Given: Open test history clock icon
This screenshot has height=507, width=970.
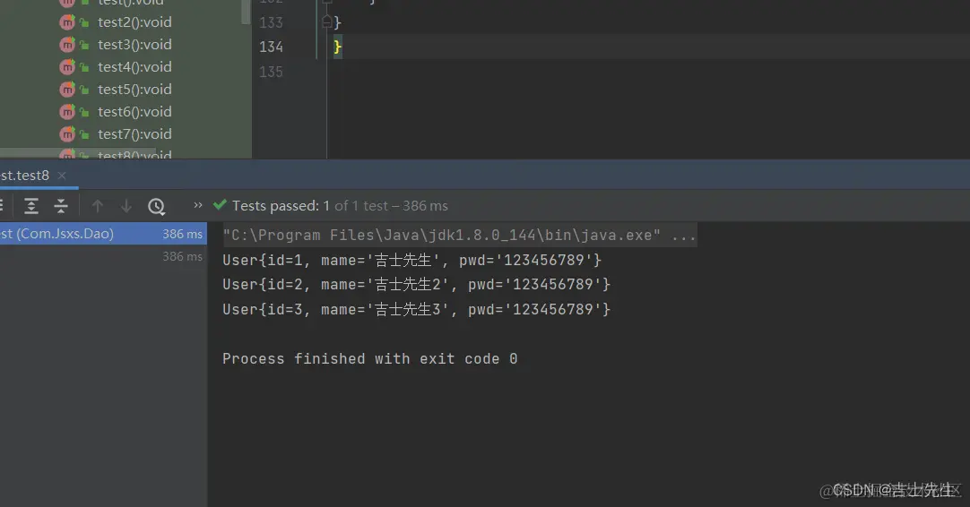Looking at the screenshot, I should (x=157, y=206).
